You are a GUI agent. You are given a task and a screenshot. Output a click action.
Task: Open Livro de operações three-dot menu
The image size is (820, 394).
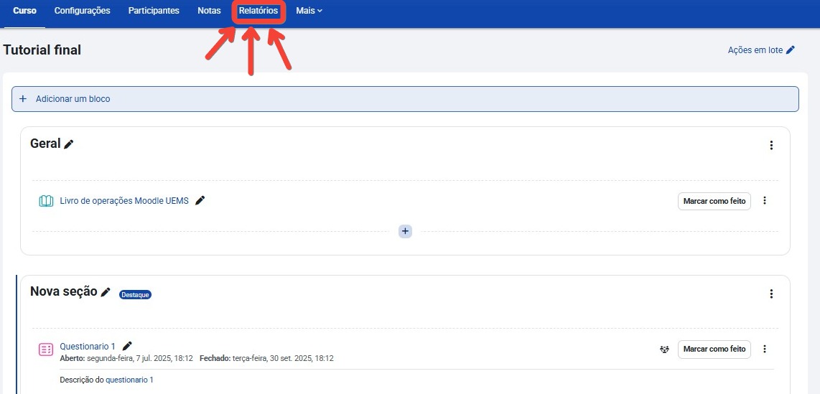click(x=765, y=201)
